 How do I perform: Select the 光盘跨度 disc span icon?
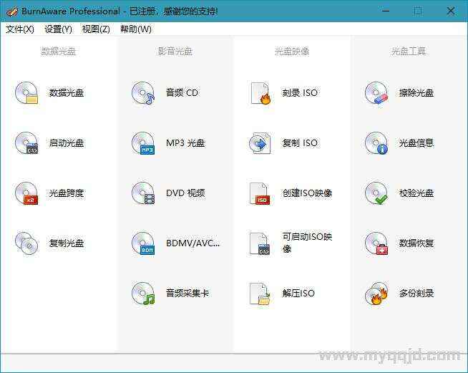click(x=26, y=193)
